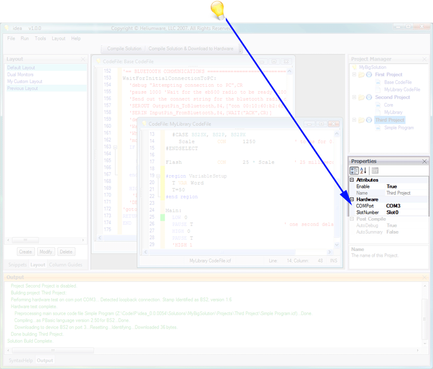This screenshot has width=433, height=369.
Task: Collapse the First Project tree node
Action: (354, 74)
